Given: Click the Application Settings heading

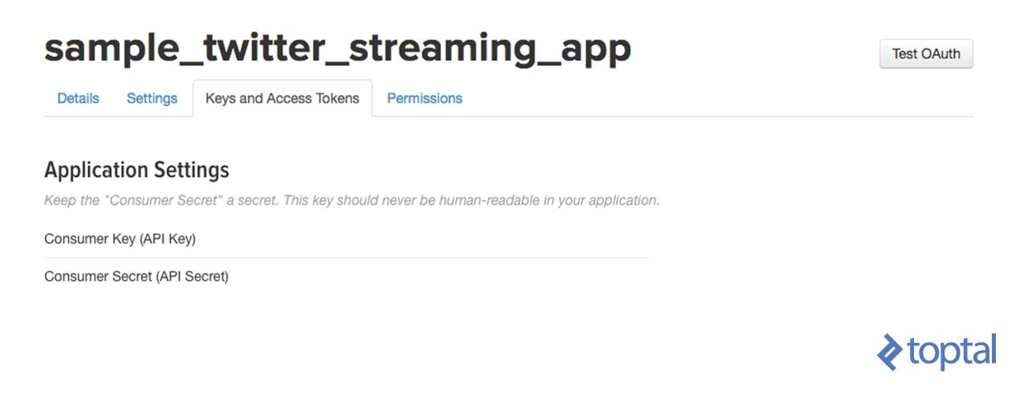Looking at the screenshot, I should point(137,170).
